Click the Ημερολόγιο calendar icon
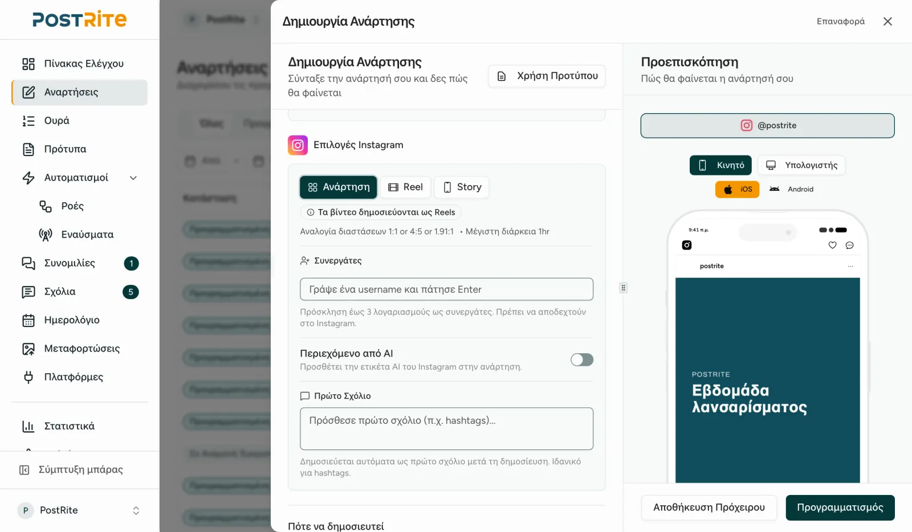This screenshot has width=912, height=532. [28, 320]
